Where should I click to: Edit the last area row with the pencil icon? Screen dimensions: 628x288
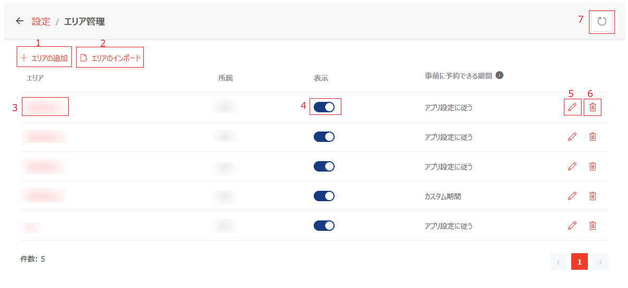572,226
